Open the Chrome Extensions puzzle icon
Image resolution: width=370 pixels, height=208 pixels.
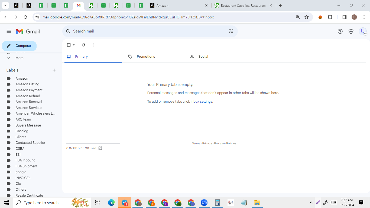330,17
